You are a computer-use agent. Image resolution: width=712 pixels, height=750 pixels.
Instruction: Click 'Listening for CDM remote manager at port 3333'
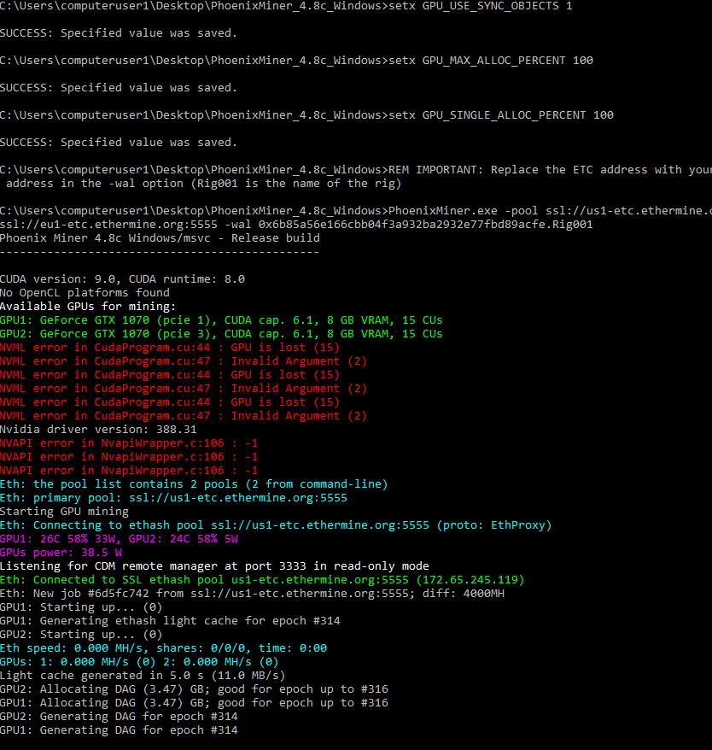click(x=214, y=566)
